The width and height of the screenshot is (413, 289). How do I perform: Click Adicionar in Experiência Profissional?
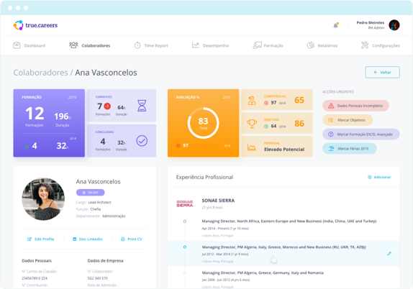pyautogui.click(x=379, y=177)
